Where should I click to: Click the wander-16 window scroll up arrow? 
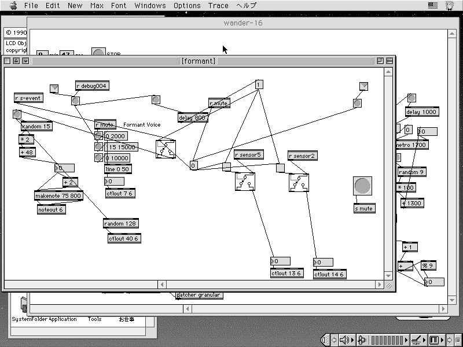point(452,34)
